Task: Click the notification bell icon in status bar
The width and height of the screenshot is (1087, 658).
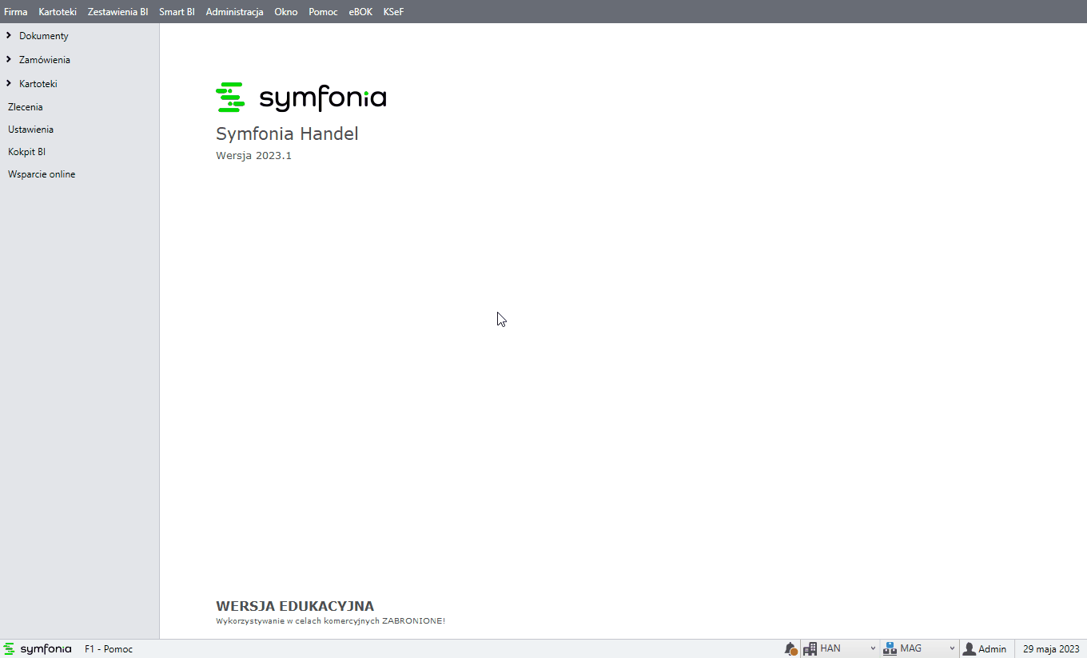Action: click(x=790, y=649)
